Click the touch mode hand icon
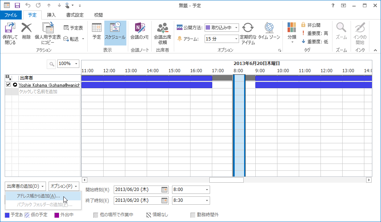 point(67,5)
